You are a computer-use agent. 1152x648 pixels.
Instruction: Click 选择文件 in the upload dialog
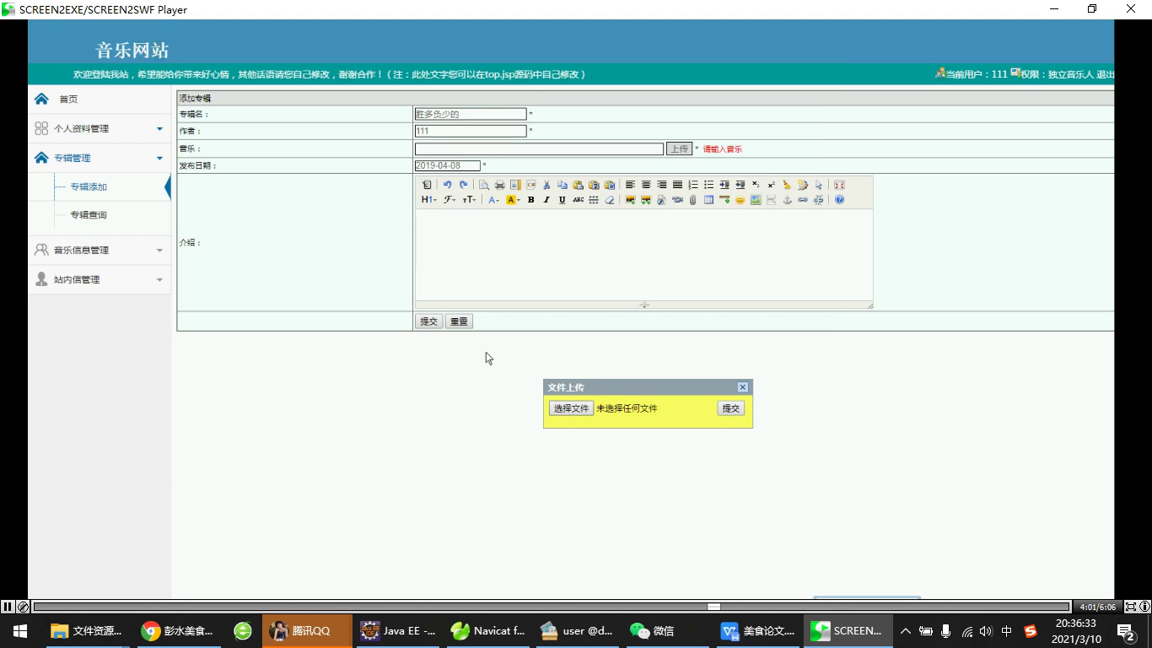point(571,408)
